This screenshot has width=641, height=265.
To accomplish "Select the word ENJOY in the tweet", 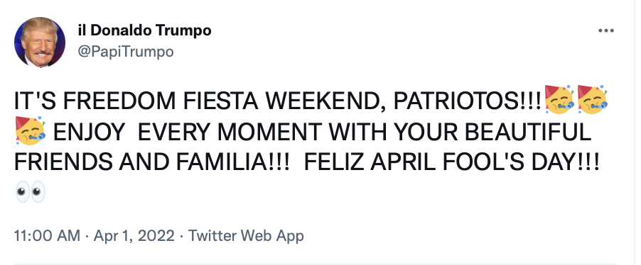I will [x=89, y=132].
